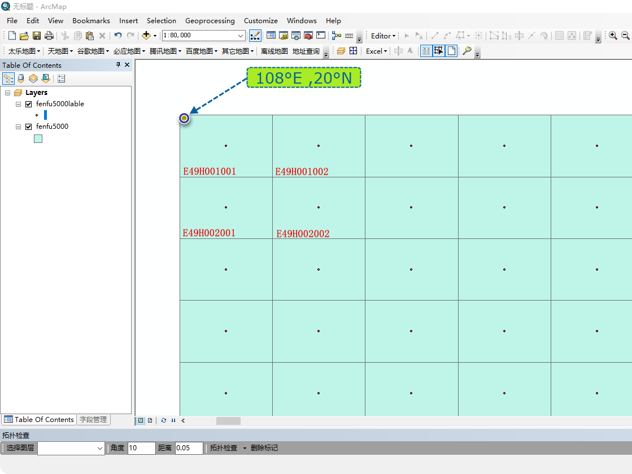Print the map
The height and width of the screenshot is (474, 632).
pyautogui.click(x=49, y=36)
